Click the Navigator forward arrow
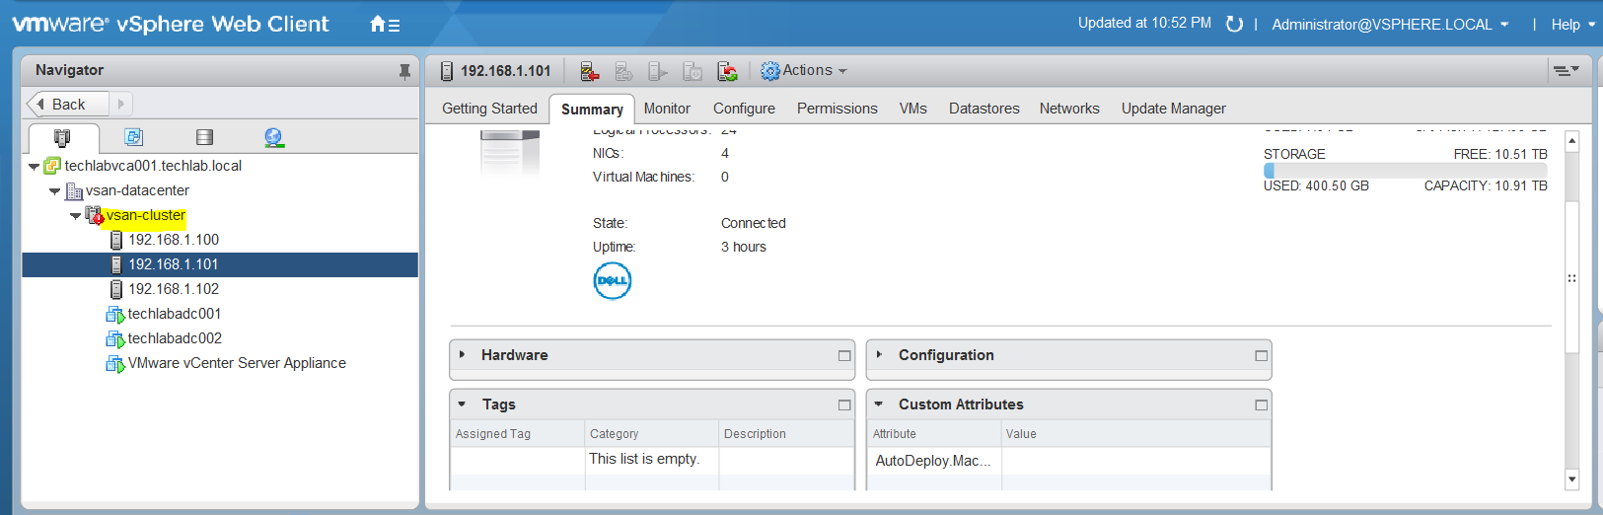Viewport: 1603px width, 515px height. (x=120, y=104)
